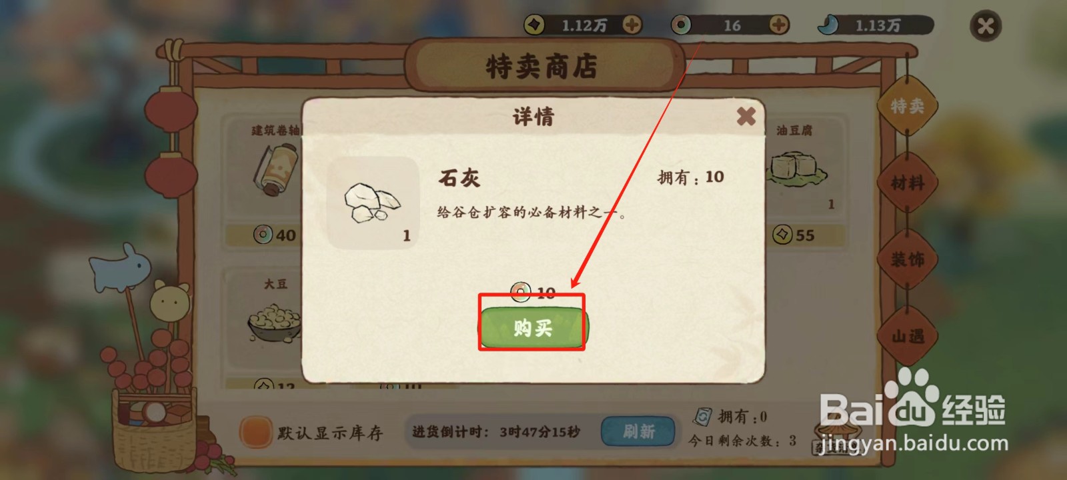Screen dimensions: 1067x480
Task: Click the refresh ticket icon near 拥有:0
Action: (702, 417)
